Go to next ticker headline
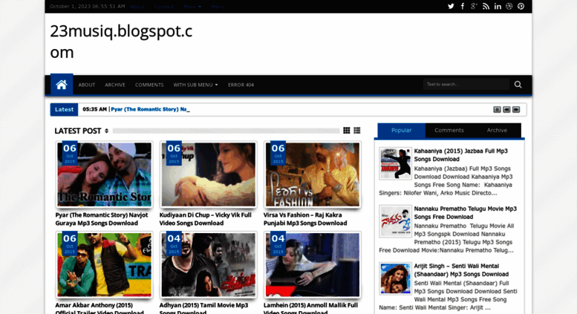577x314 pixels. coord(516,110)
